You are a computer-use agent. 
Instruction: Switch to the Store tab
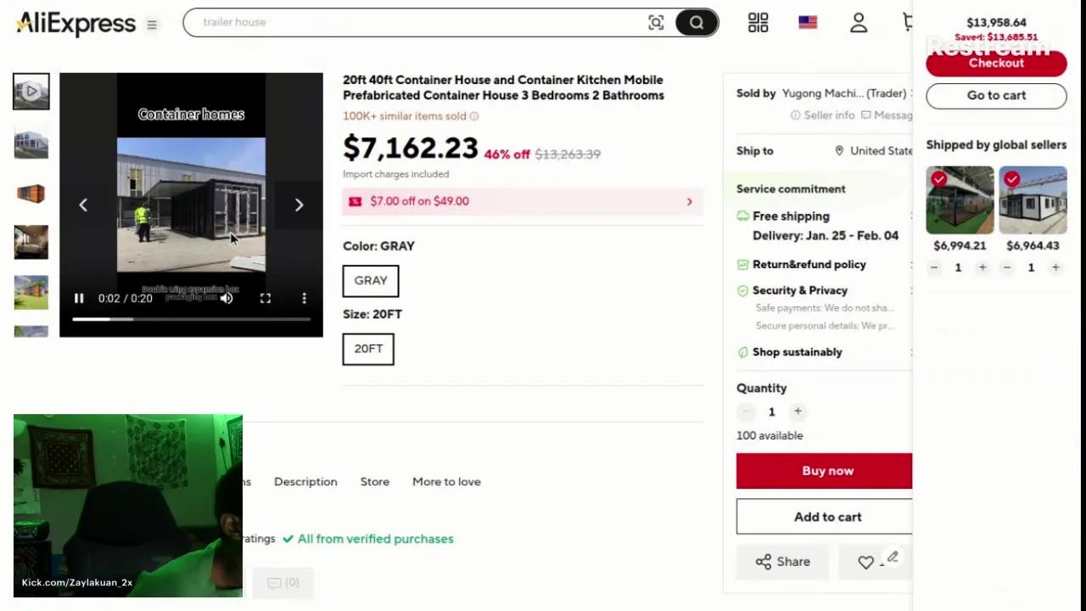[375, 481]
